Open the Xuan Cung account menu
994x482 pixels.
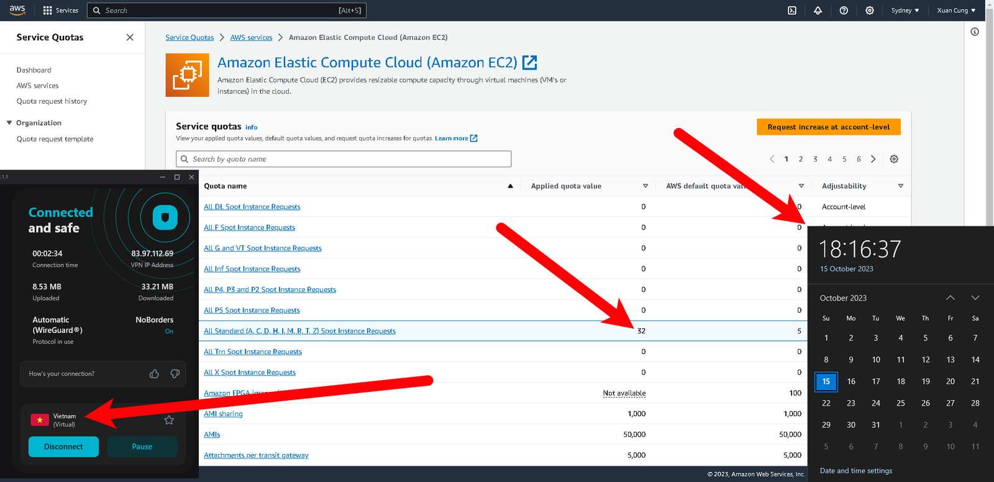956,11
